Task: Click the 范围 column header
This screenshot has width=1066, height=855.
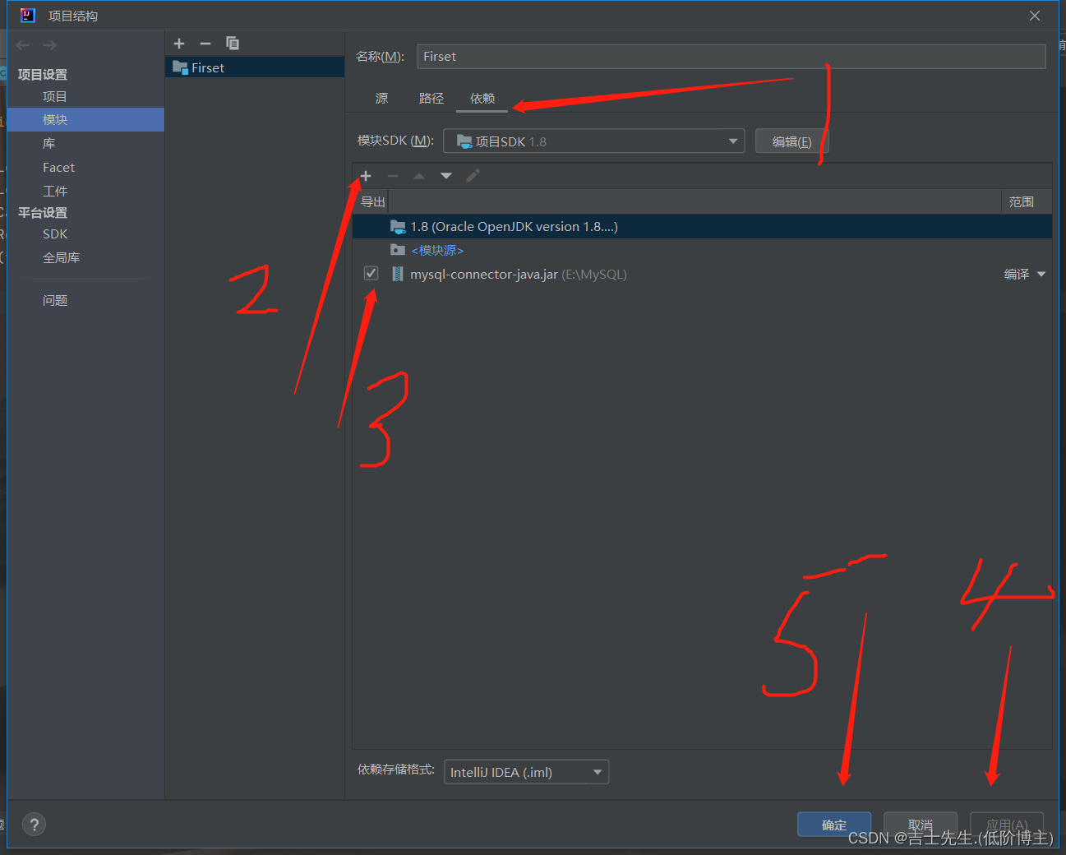Action: click(1022, 201)
